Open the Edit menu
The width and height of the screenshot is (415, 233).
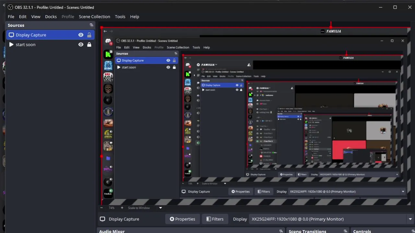[23, 17]
